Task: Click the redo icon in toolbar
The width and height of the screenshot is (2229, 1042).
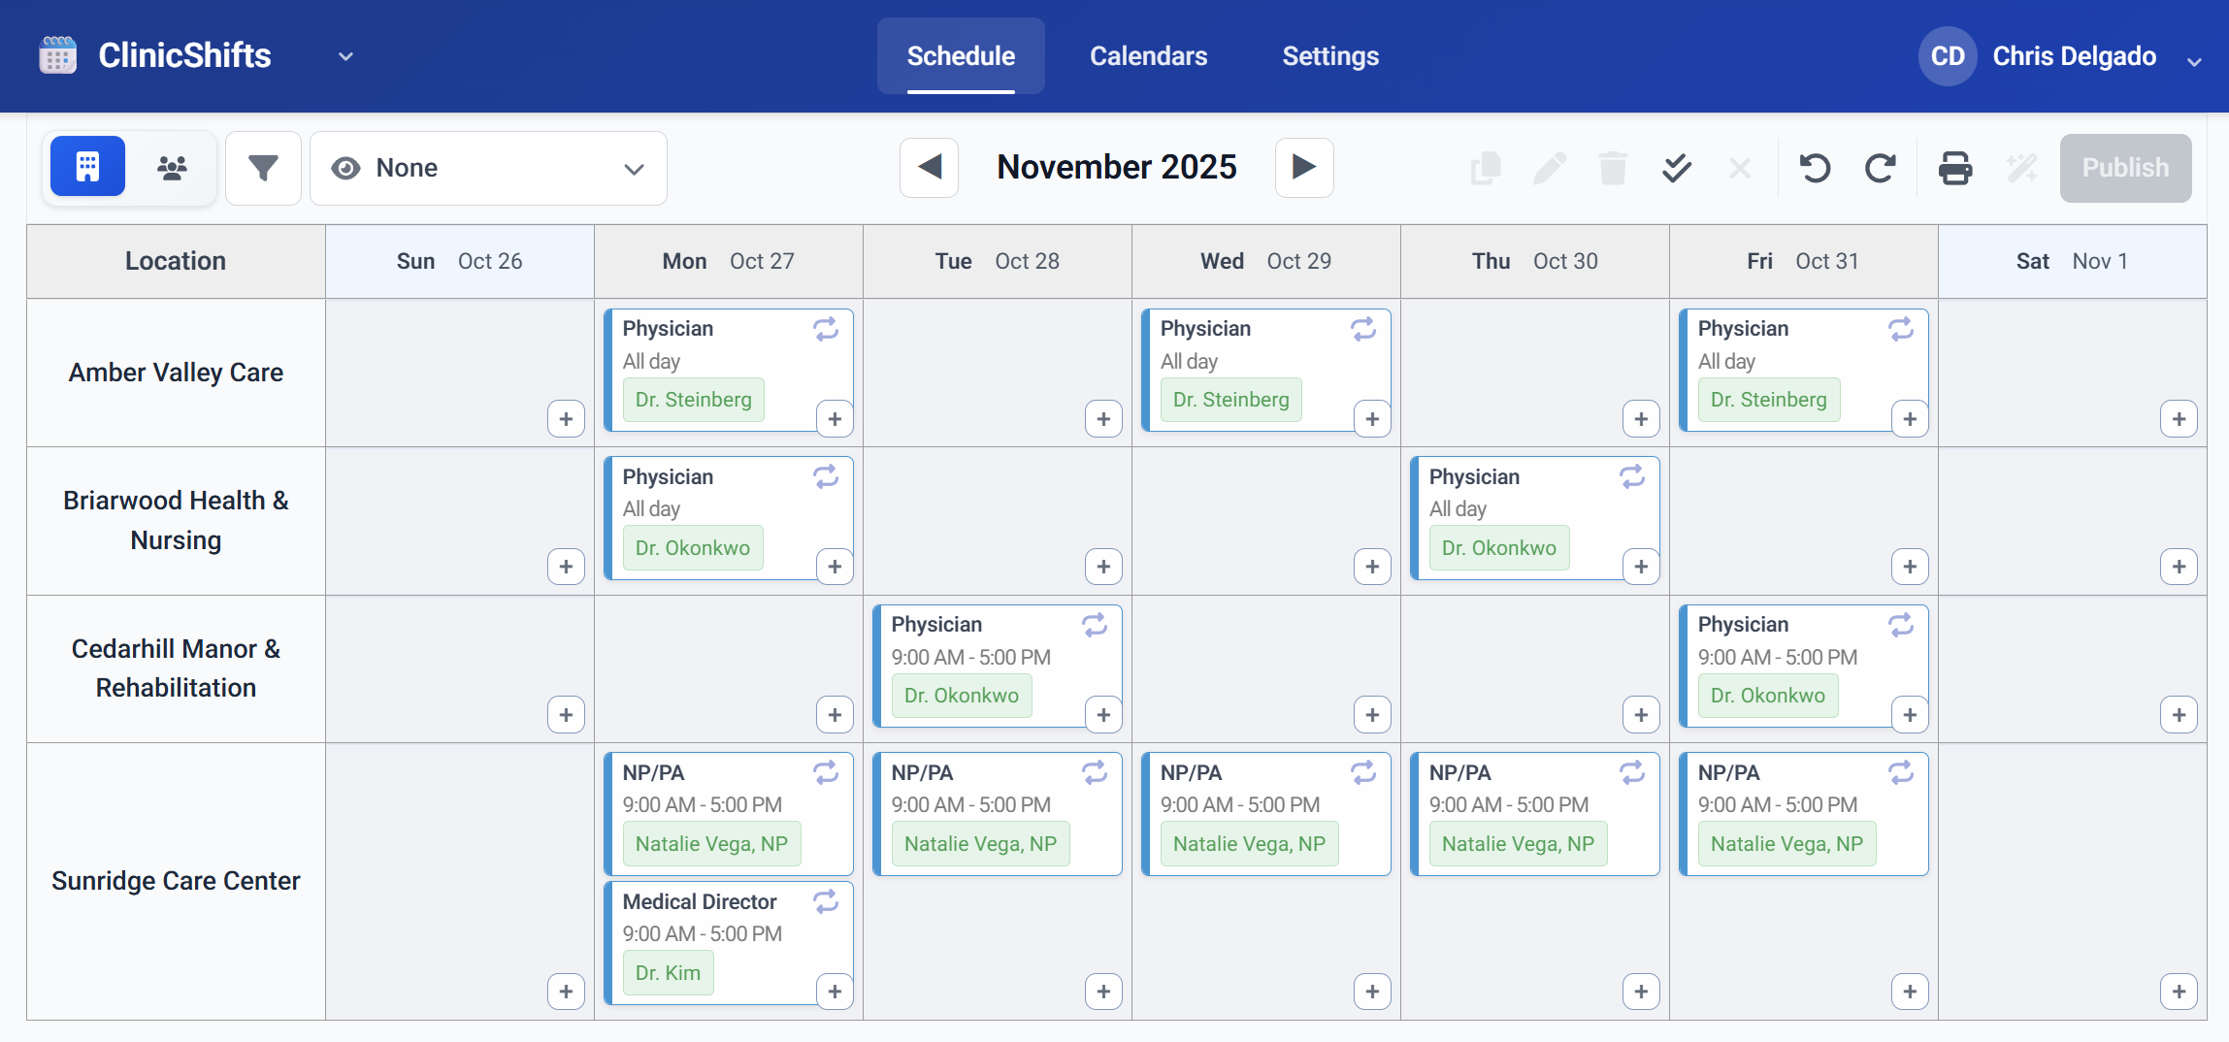Action: tap(1880, 168)
